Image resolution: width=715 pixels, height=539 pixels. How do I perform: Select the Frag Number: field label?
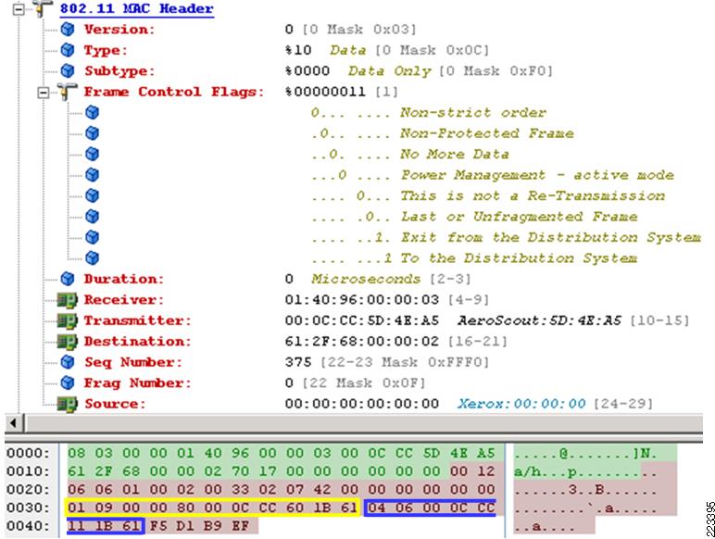coord(138,383)
